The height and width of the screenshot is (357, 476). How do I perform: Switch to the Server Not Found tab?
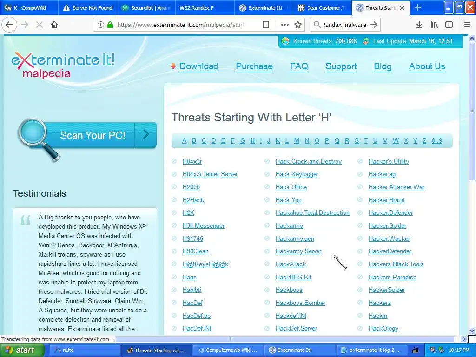click(x=87, y=8)
